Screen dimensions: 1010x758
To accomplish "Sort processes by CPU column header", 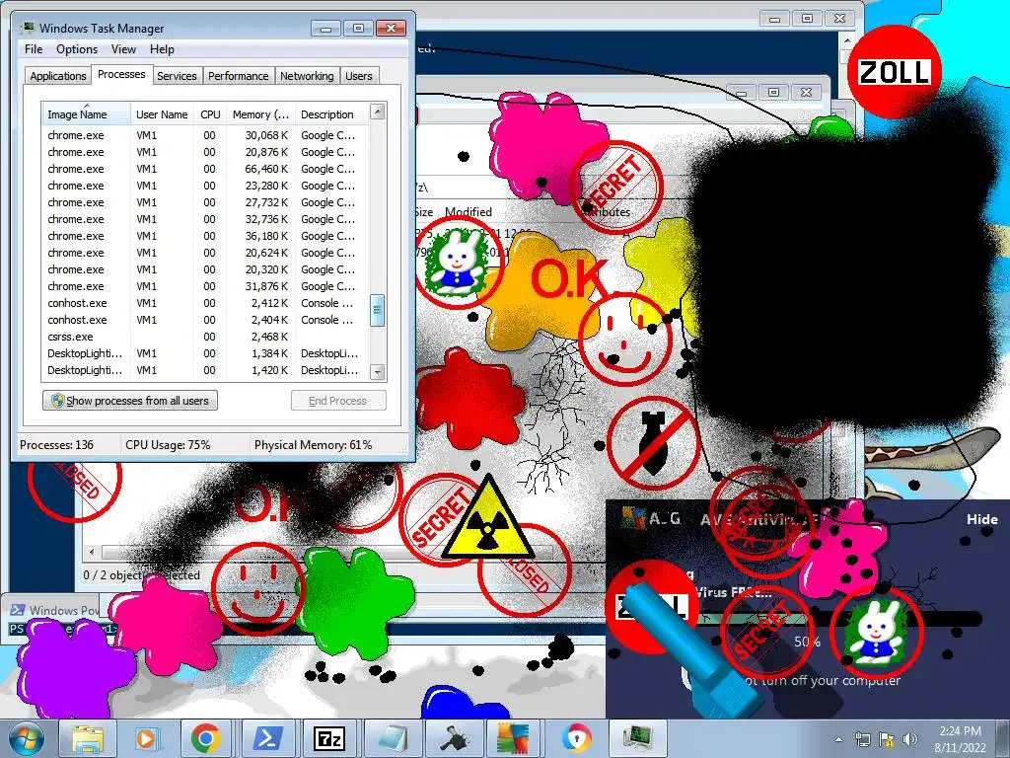I will [x=210, y=114].
